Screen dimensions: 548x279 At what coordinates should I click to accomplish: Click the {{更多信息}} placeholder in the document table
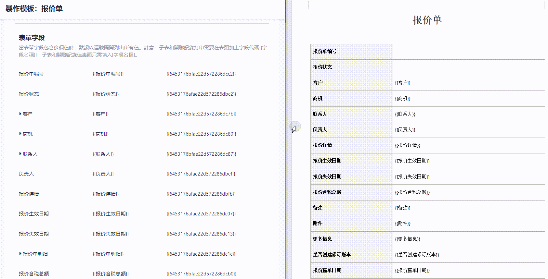coord(408,239)
